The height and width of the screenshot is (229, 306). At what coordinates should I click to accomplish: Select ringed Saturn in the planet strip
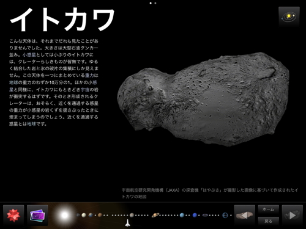click(x=155, y=215)
